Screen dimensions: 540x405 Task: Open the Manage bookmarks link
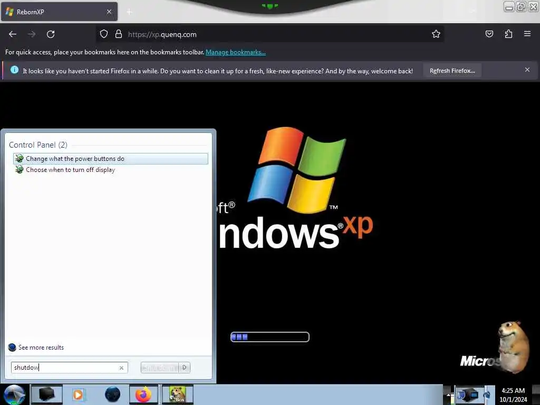(236, 52)
